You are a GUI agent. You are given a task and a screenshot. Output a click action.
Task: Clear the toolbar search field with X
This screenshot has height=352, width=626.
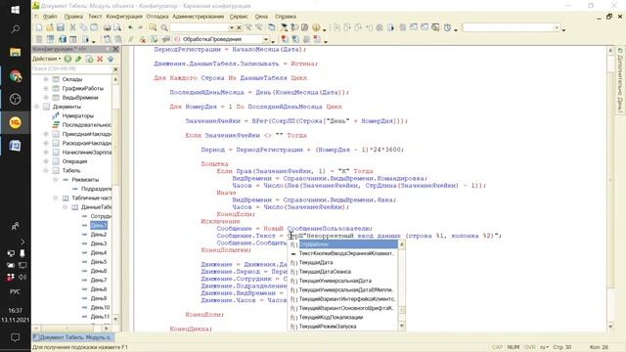[239, 27]
